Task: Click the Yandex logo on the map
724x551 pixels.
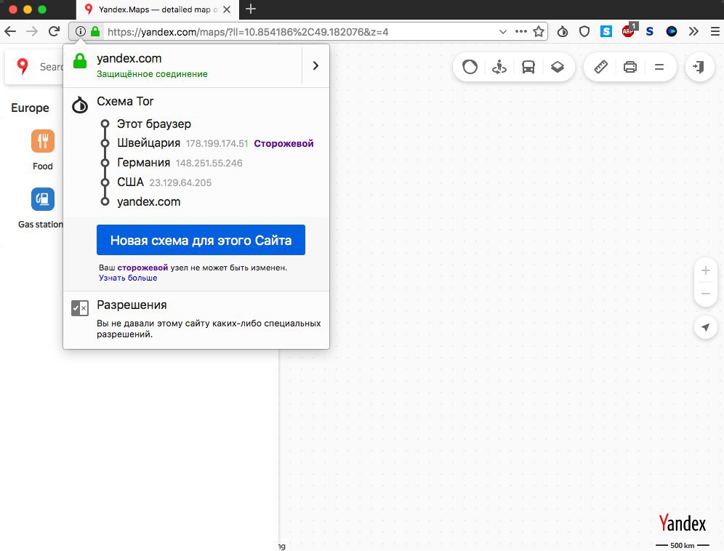Action: pos(683,523)
